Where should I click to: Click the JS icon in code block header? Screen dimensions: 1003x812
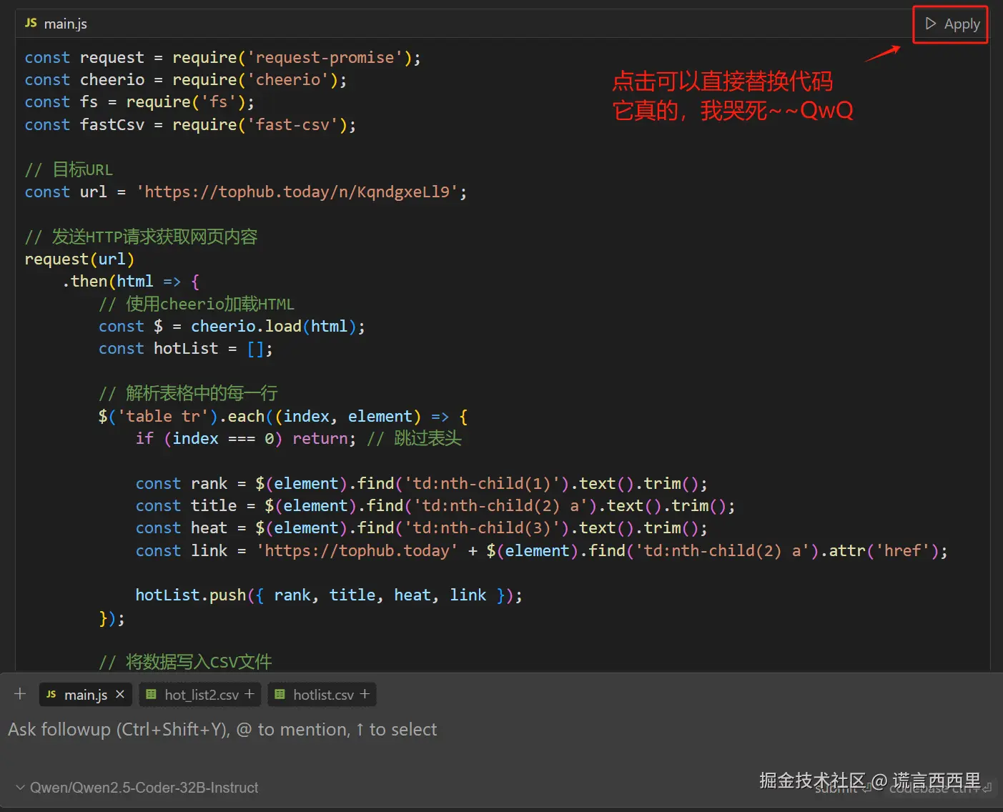pyautogui.click(x=31, y=23)
